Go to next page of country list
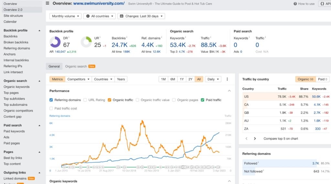331x184 pixels. tap(255, 138)
